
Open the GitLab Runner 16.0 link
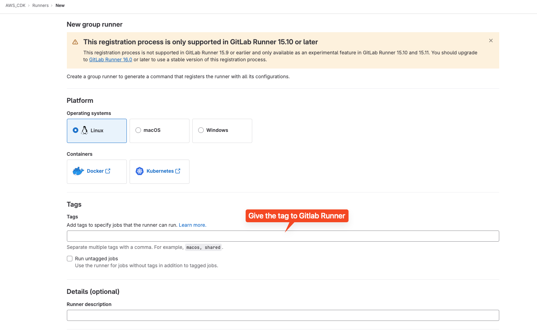[111, 60]
